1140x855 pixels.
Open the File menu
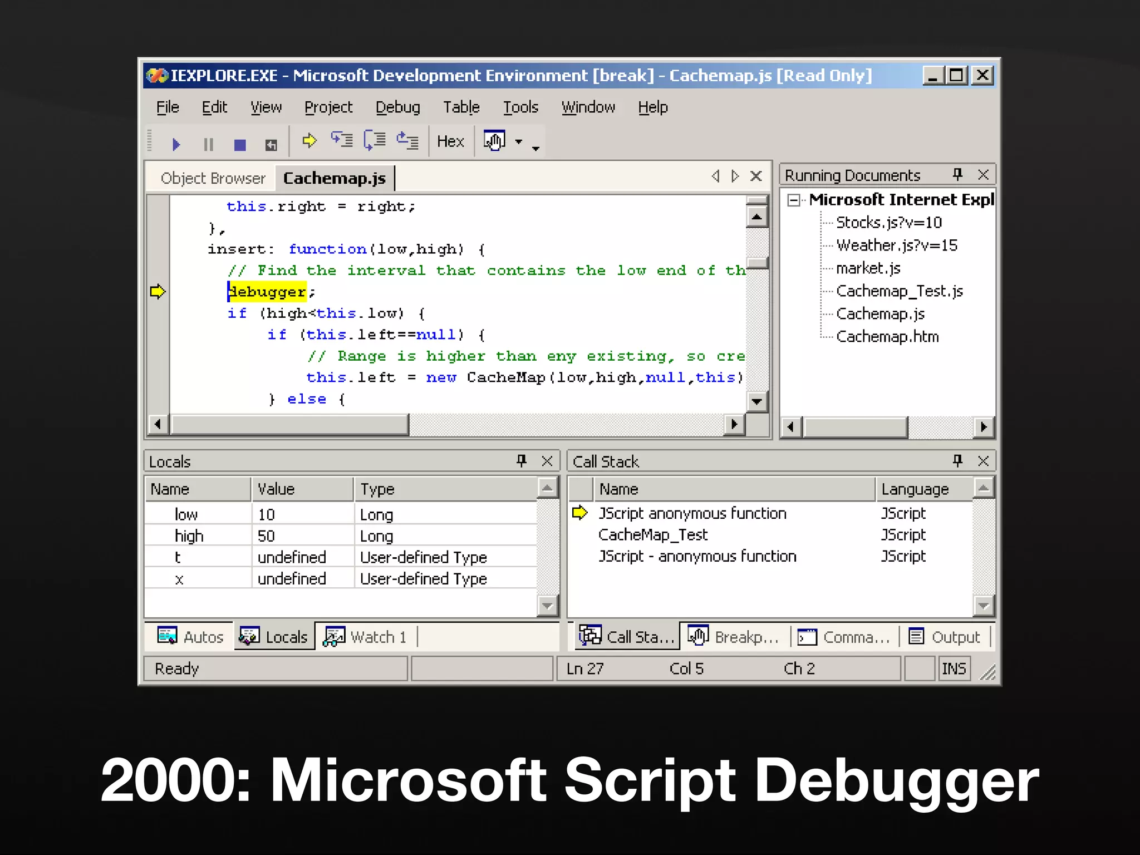point(168,107)
